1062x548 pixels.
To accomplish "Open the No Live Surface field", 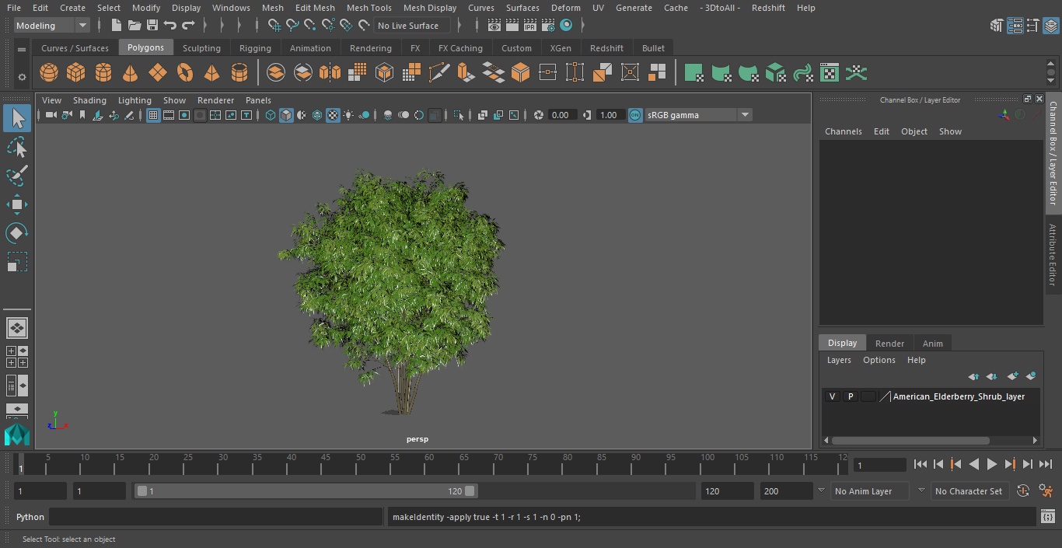I will tap(411, 26).
